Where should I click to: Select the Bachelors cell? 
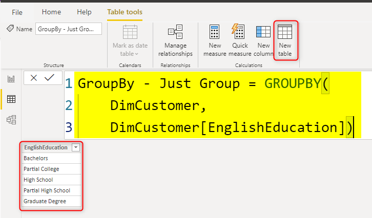[51, 158]
